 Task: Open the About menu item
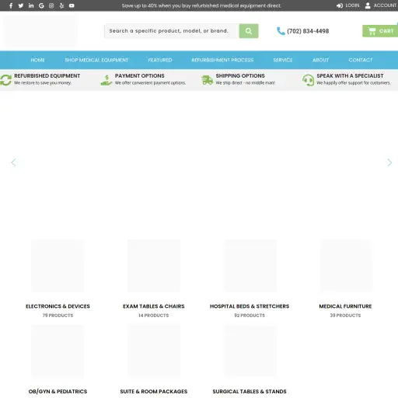click(320, 60)
